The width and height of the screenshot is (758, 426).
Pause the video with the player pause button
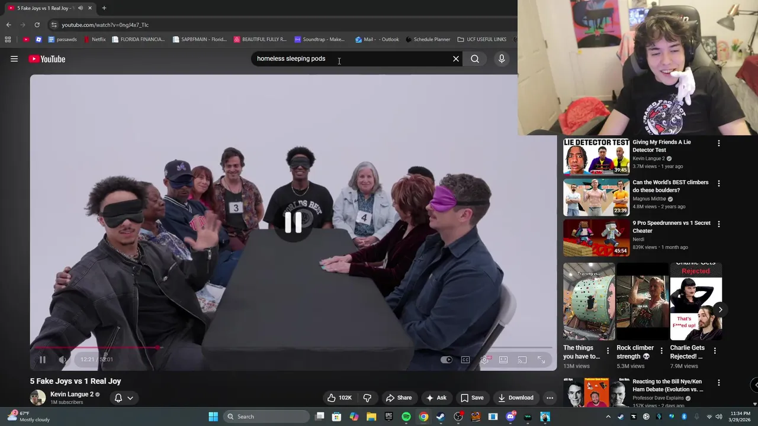[43, 359]
